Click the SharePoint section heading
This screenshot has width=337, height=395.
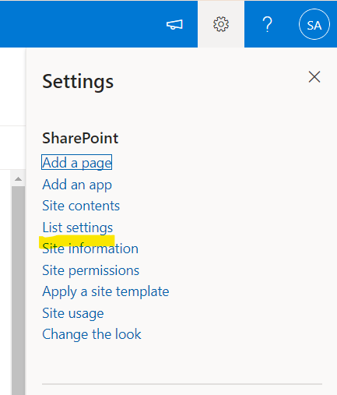80,138
